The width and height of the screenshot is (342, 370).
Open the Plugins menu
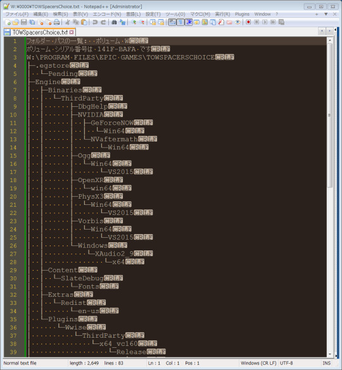point(242,14)
